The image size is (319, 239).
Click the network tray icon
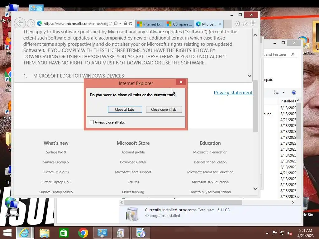282,233
